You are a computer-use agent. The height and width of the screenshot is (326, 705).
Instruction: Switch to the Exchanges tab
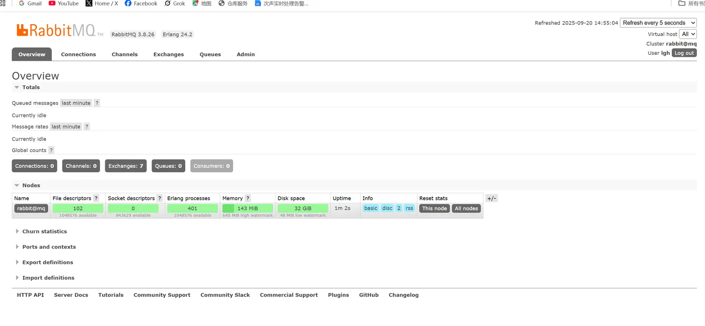click(x=169, y=54)
